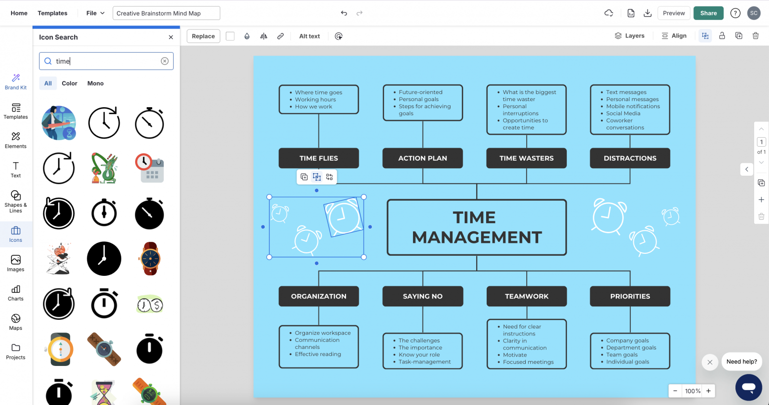
Task: Click the redo arrow icon
Action: 359,13
